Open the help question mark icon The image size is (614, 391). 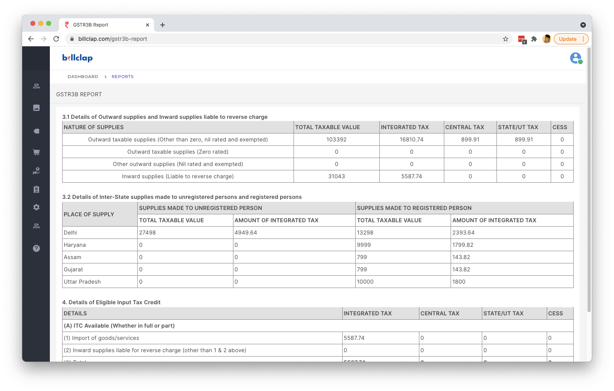coord(36,248)
